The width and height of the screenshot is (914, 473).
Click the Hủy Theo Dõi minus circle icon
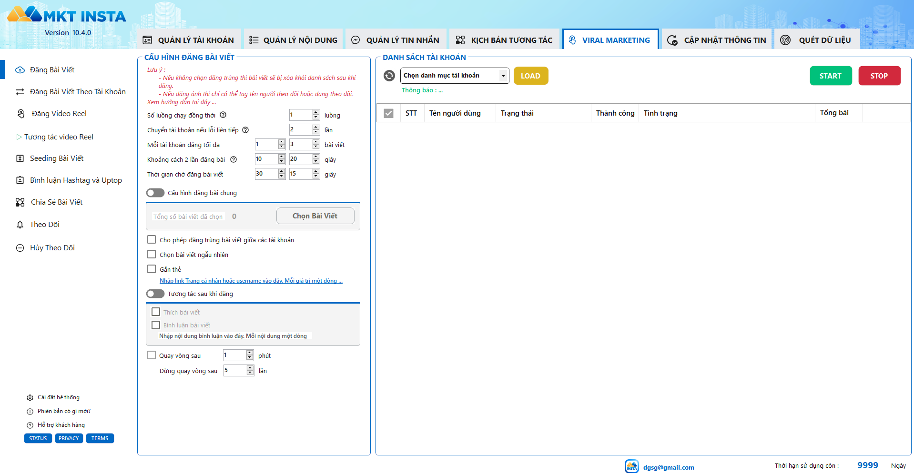pyautogui.click(x=20, y=248)
